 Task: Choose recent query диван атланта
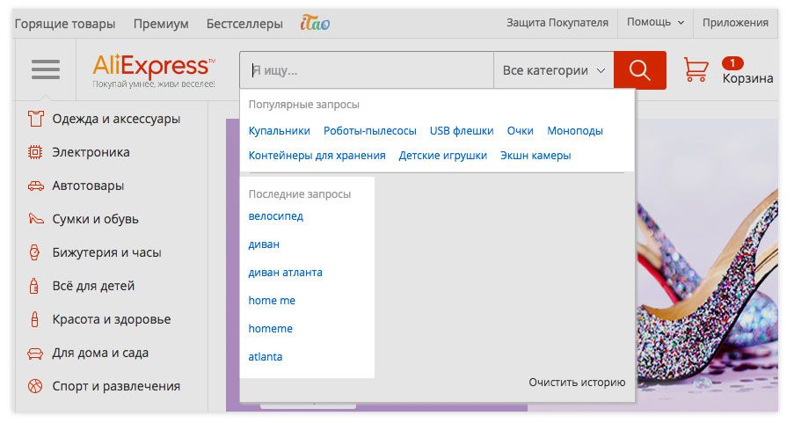click(285, 273)
